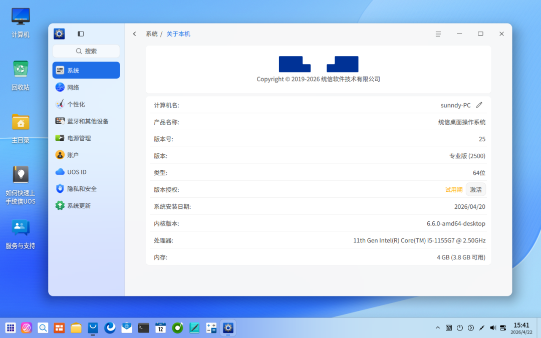Image resolution: width=541 pixels, height=338 pixels.
Task: Expand the tray up-arrow in taskbar
Action: tap(437, 327)
